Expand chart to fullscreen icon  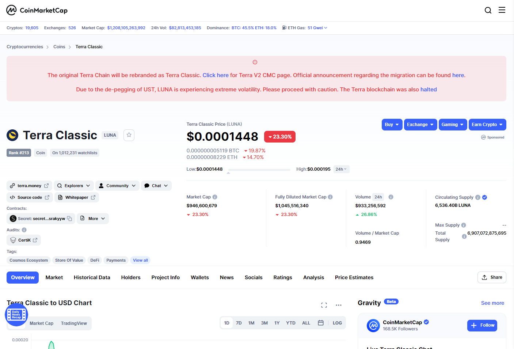(x=324, y=305)
